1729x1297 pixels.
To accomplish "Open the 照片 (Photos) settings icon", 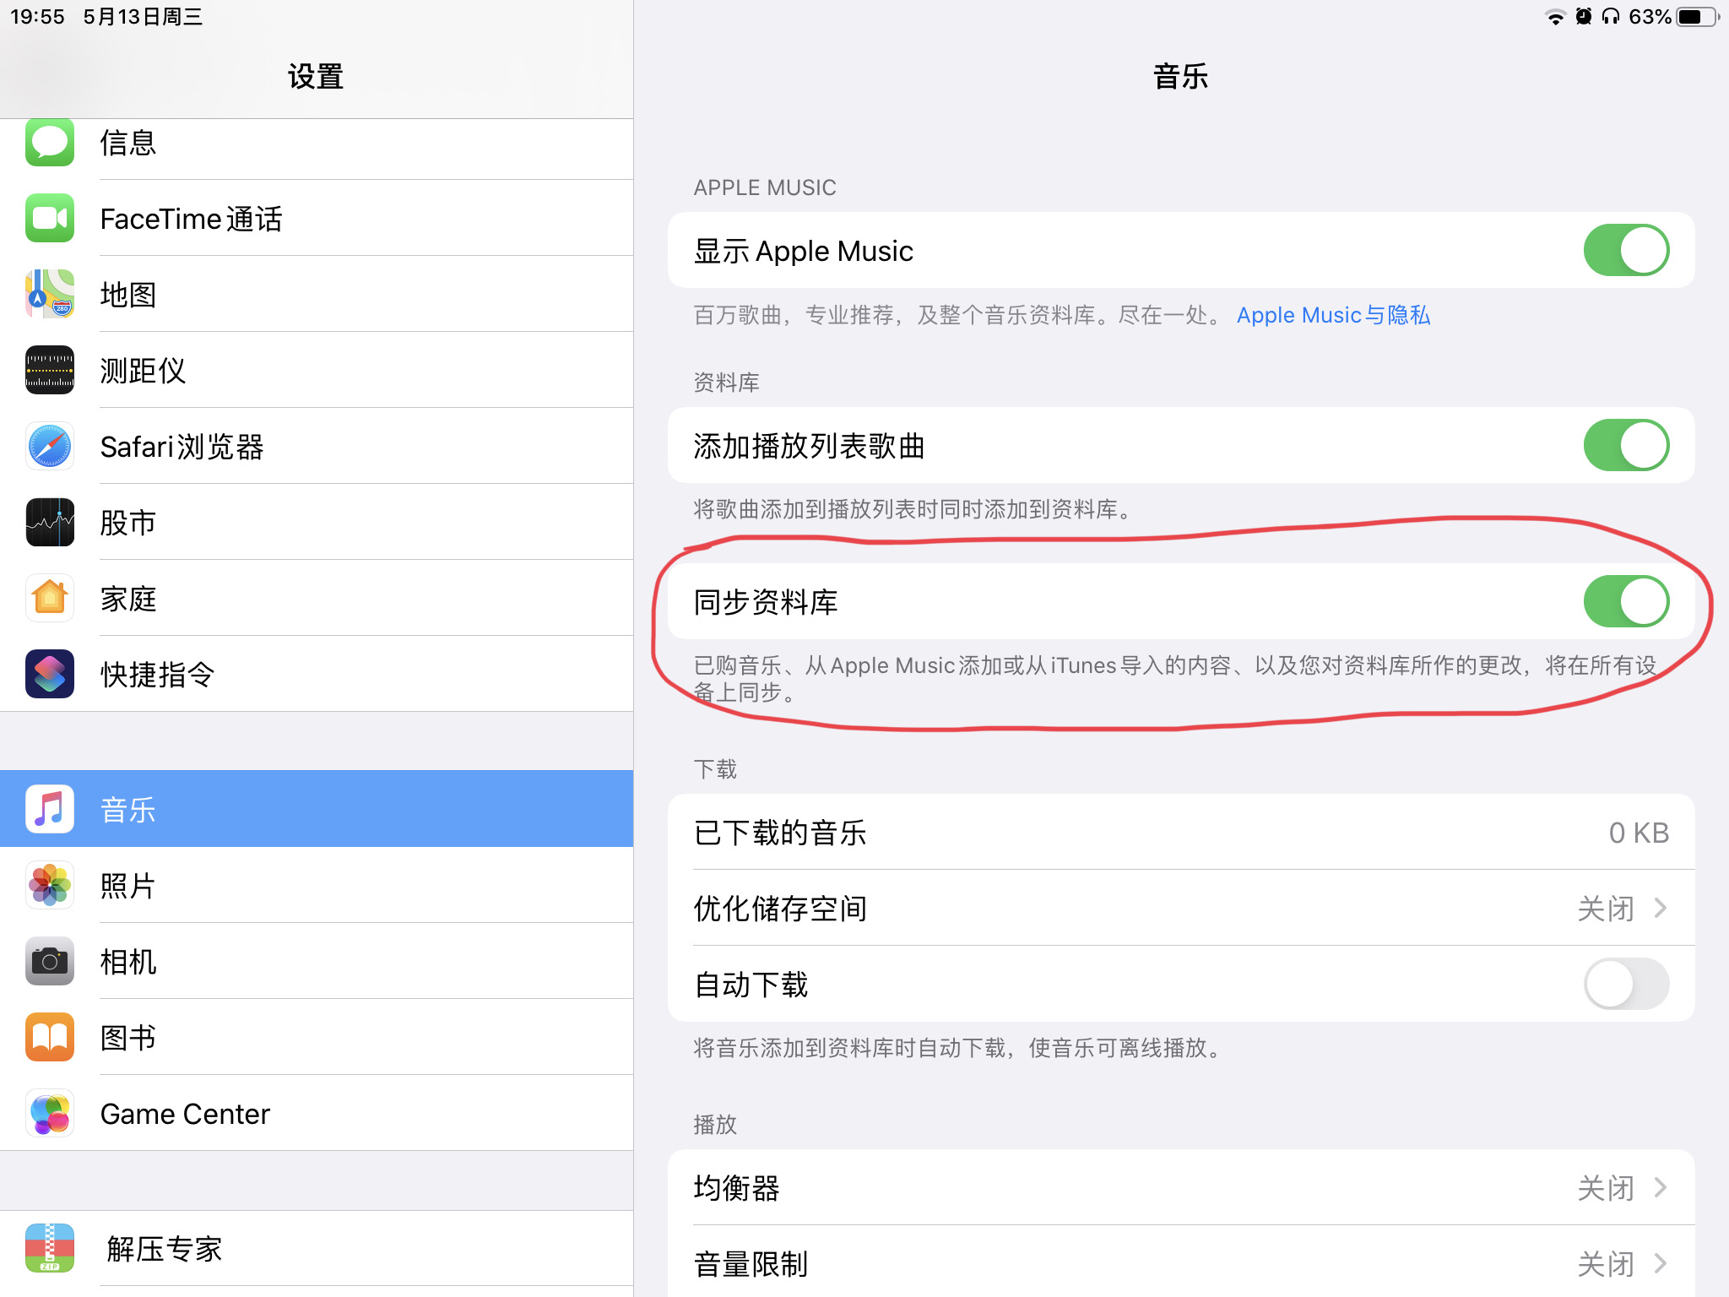I will pos(49,886).
